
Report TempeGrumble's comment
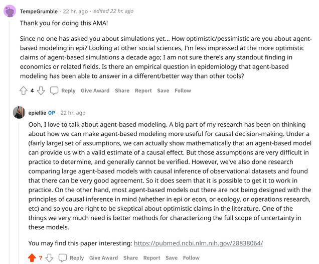pos(143,91)
